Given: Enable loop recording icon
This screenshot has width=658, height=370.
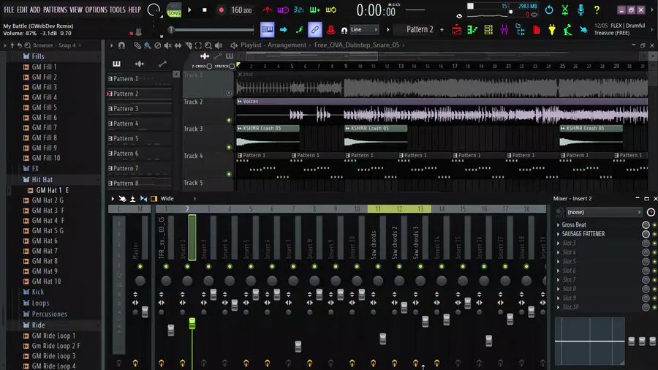Looking at the screenshot, I should point(331,10).
